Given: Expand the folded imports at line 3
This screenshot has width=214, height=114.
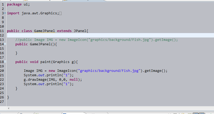Looking at the screenshot, I should (x=5, y=13).
